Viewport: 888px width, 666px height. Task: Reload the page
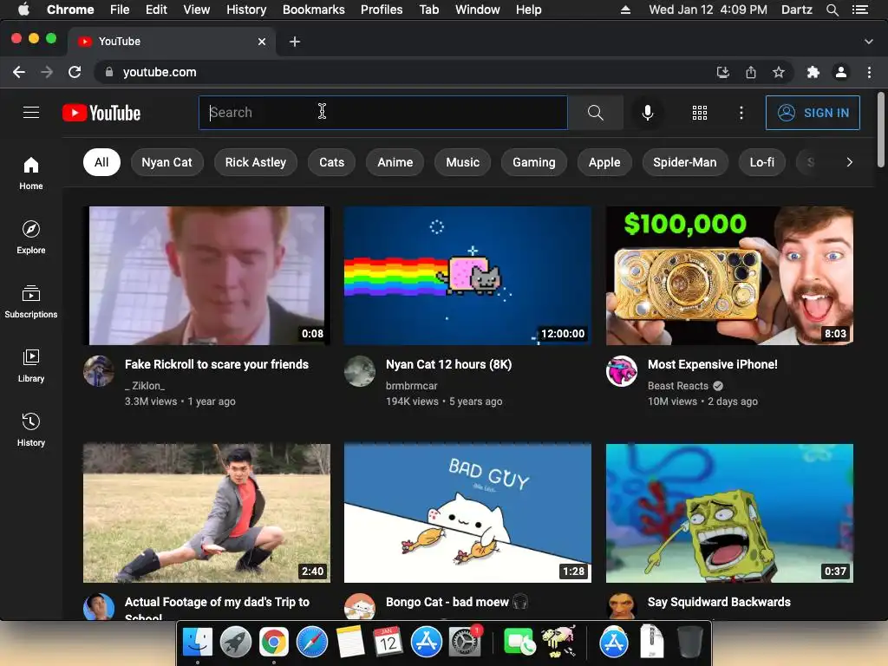(75, 72)
